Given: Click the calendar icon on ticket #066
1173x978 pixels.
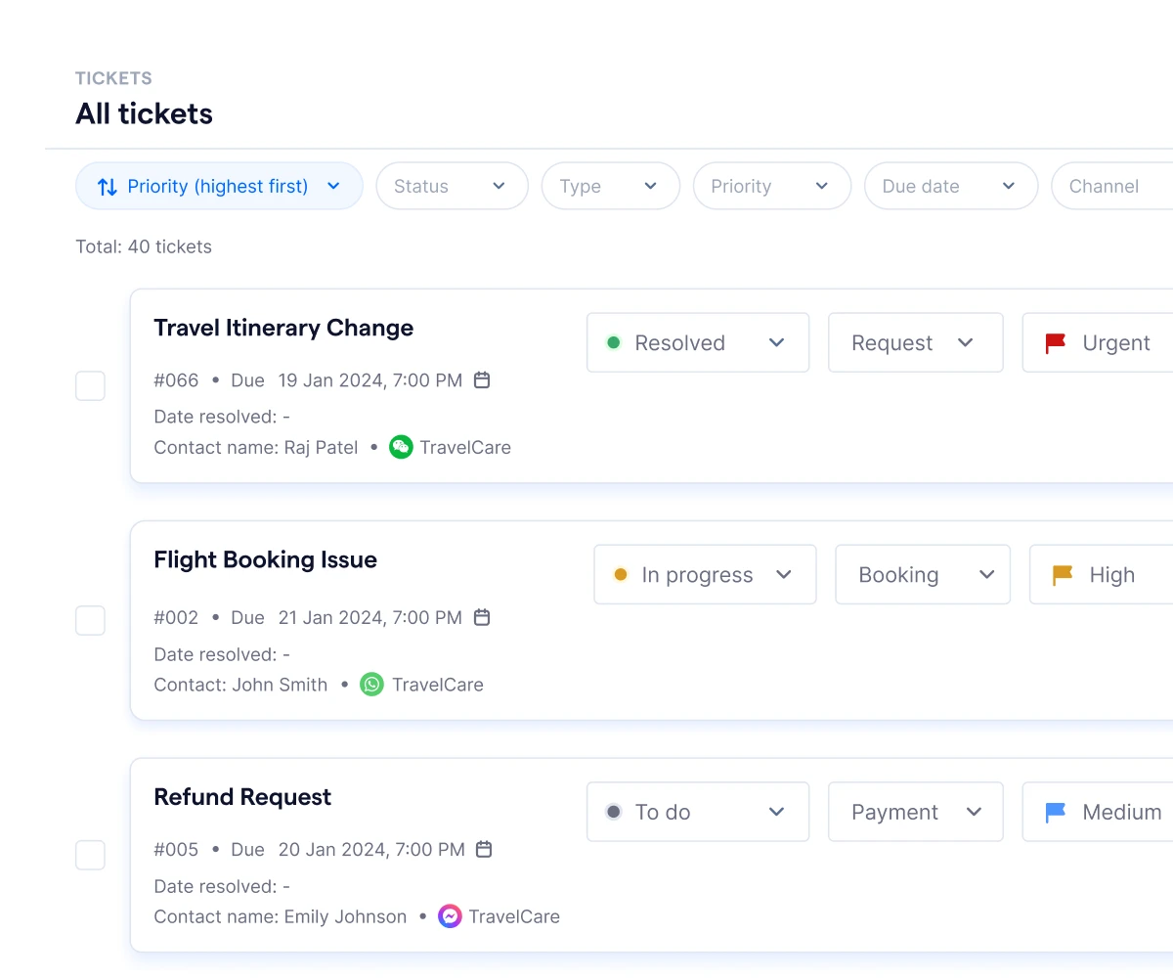Looking at the screenshot, I should [x=482, y=379].
